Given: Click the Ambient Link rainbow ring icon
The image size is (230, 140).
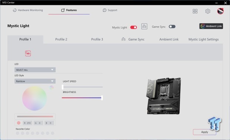Looking at the screenshot, I should coord(203,26).
